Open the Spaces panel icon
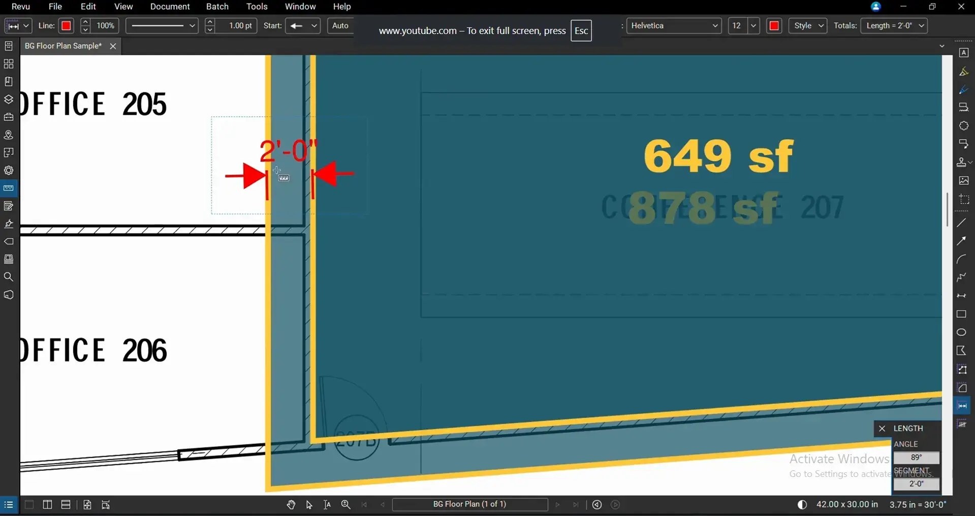 [9, 153]
